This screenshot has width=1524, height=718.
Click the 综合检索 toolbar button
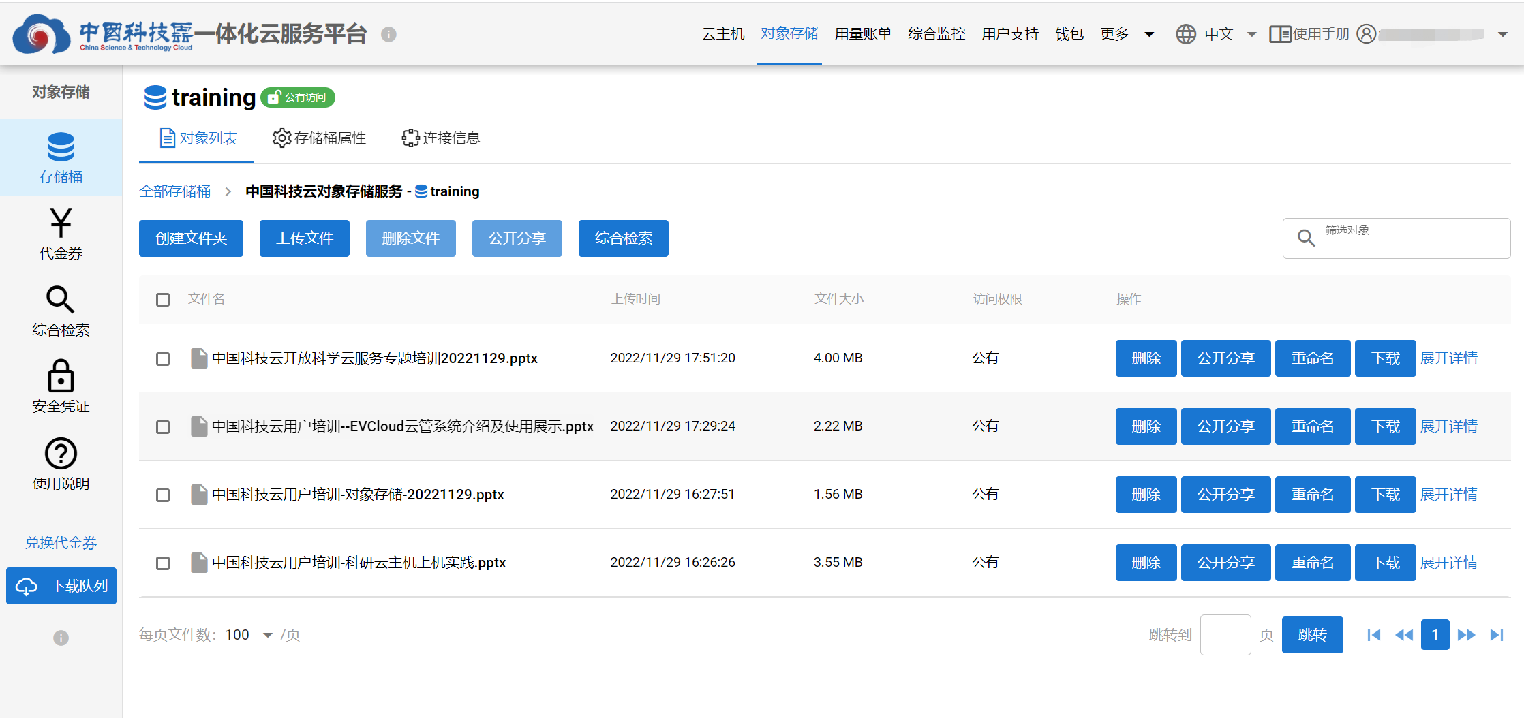coord(624,238)
